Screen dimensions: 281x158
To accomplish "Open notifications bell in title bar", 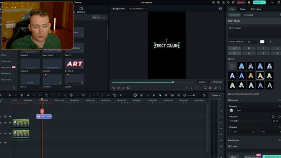I will coord(228,2).
